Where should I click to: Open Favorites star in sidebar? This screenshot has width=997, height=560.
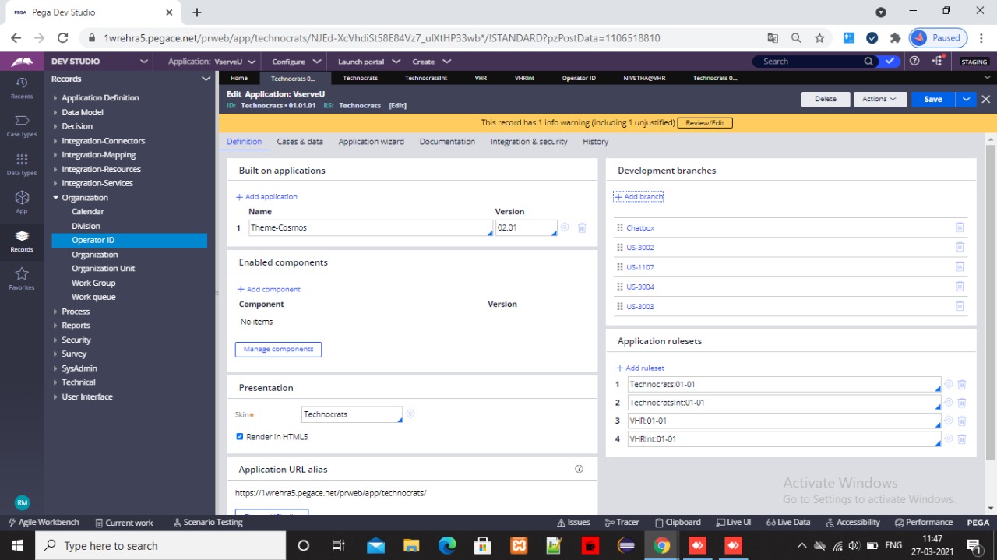22,278
